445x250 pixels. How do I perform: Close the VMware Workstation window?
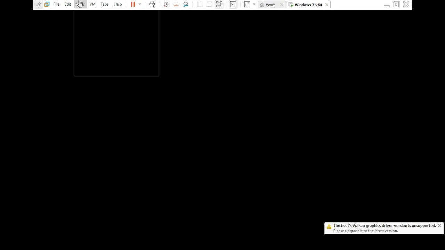[406, 5]
